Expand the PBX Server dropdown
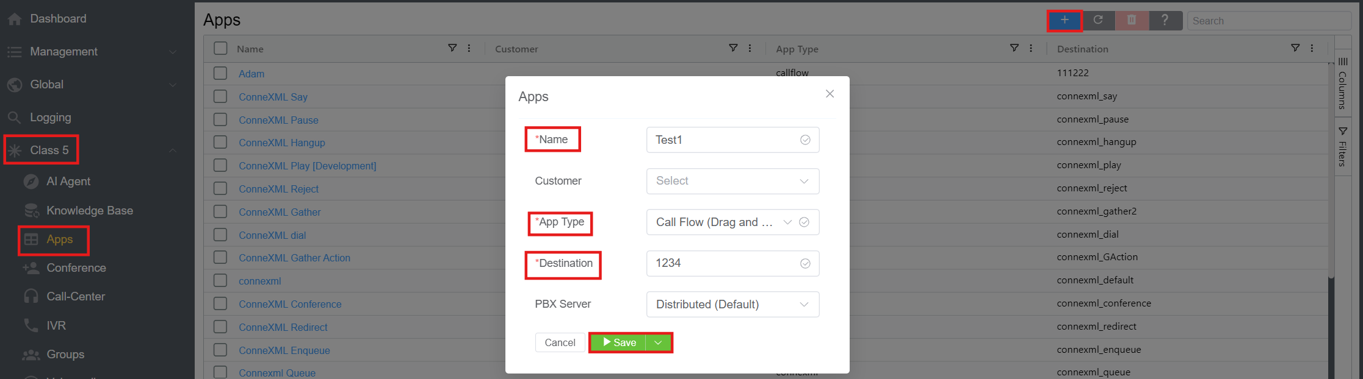1363x379 pixels. point(732,304)
